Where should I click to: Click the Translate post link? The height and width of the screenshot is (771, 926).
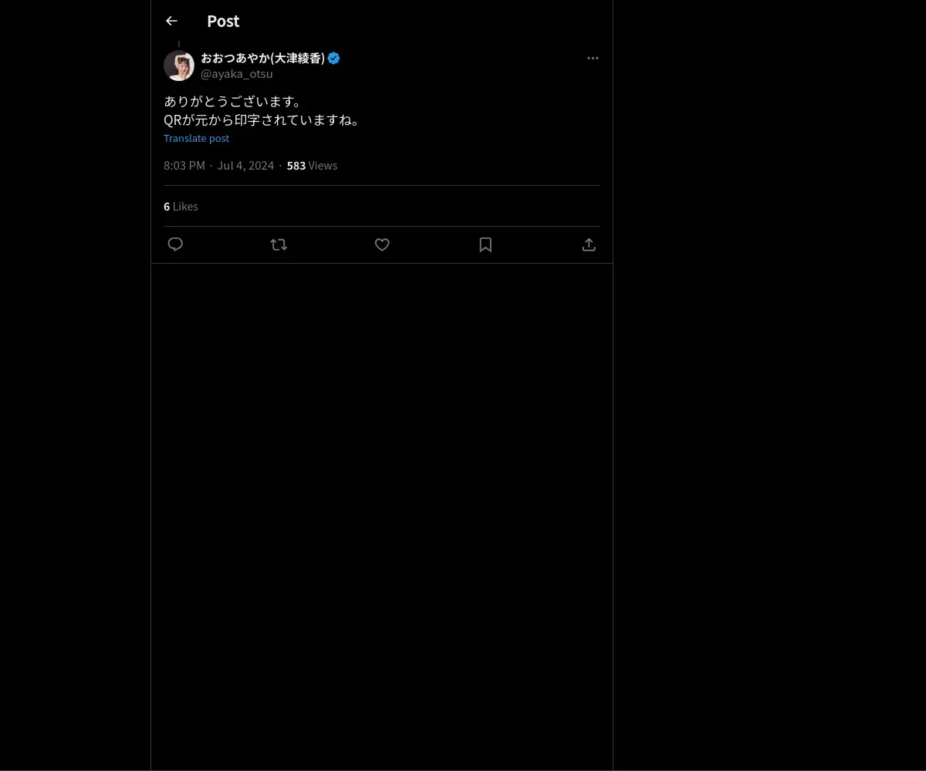pos(196,138)
